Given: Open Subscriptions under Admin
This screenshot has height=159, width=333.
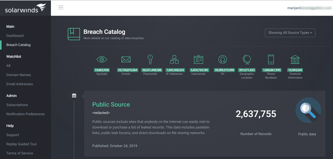Looking at the screenshot, I should pyautogui.click(x=17, y=105).
